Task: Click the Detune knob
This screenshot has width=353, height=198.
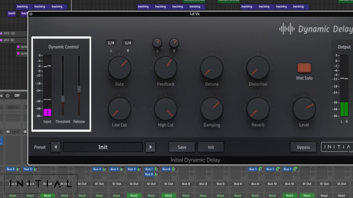Action: tap(212, 68)
